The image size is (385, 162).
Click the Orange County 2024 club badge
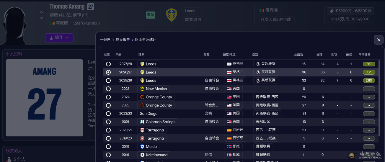(142, 97)
